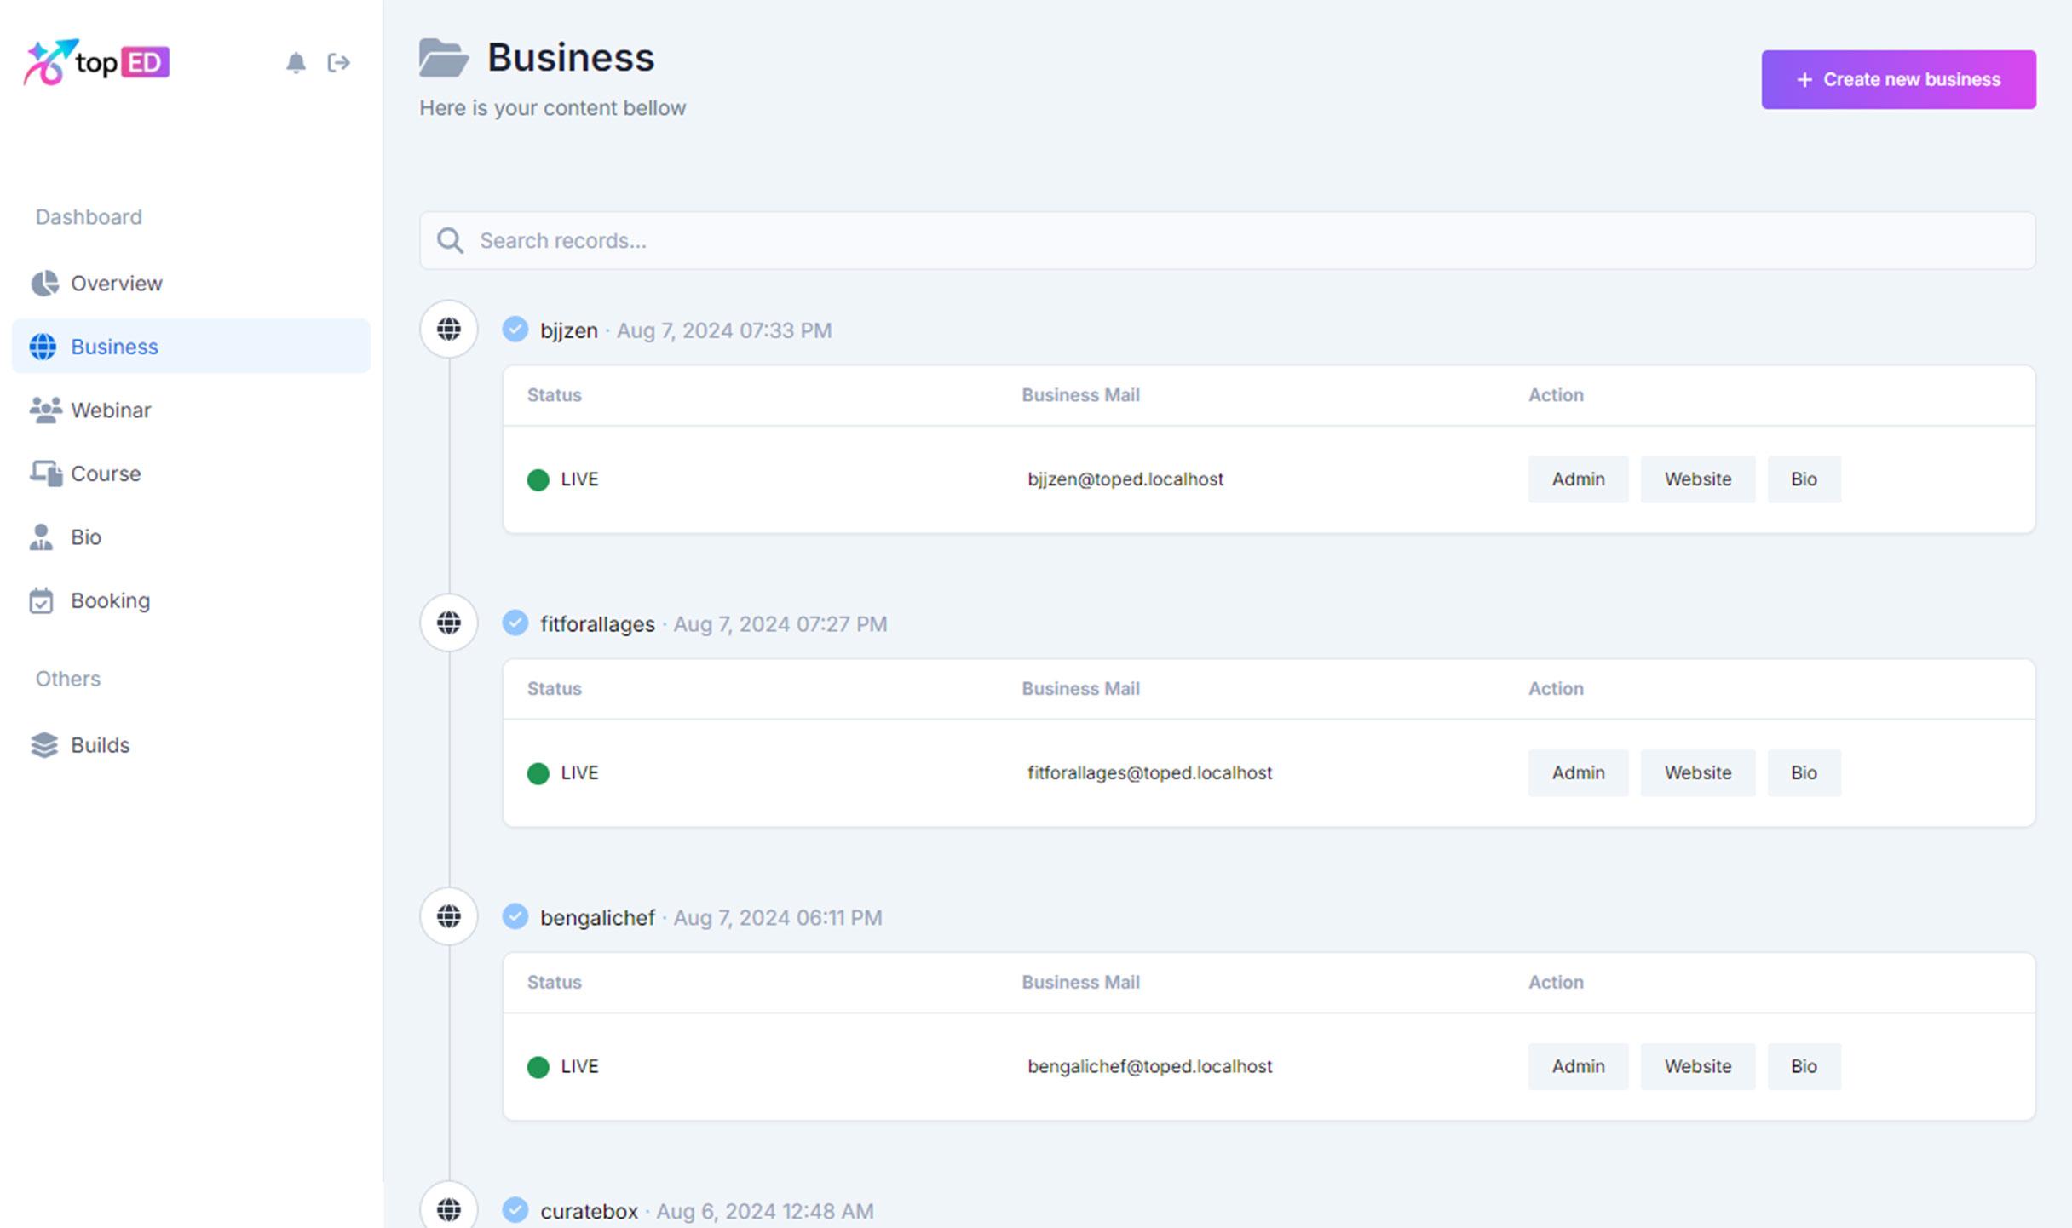Image resolution: width=2072 pixels, height=1228 pixels.
Task: Click the Webinar people icon
Action: point(45,410)
